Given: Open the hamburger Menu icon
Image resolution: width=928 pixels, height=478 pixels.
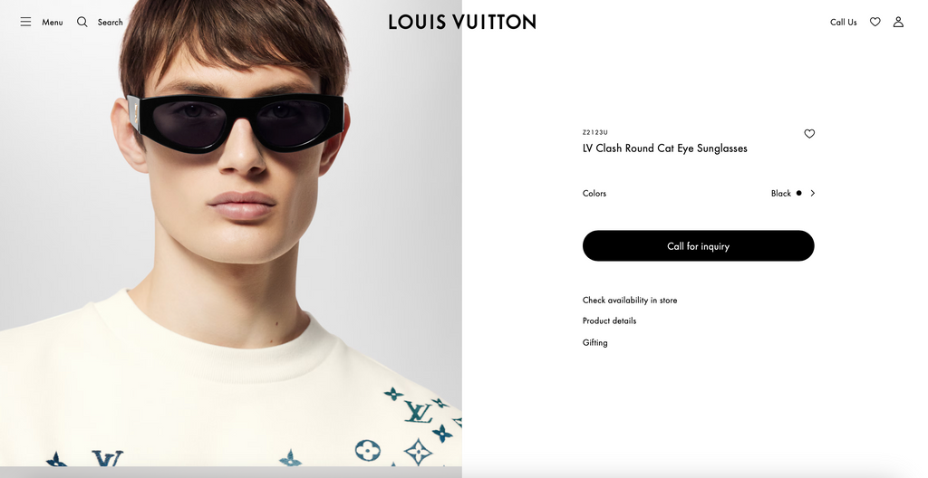Looking at the screenshot, I should tap(25, 22).
